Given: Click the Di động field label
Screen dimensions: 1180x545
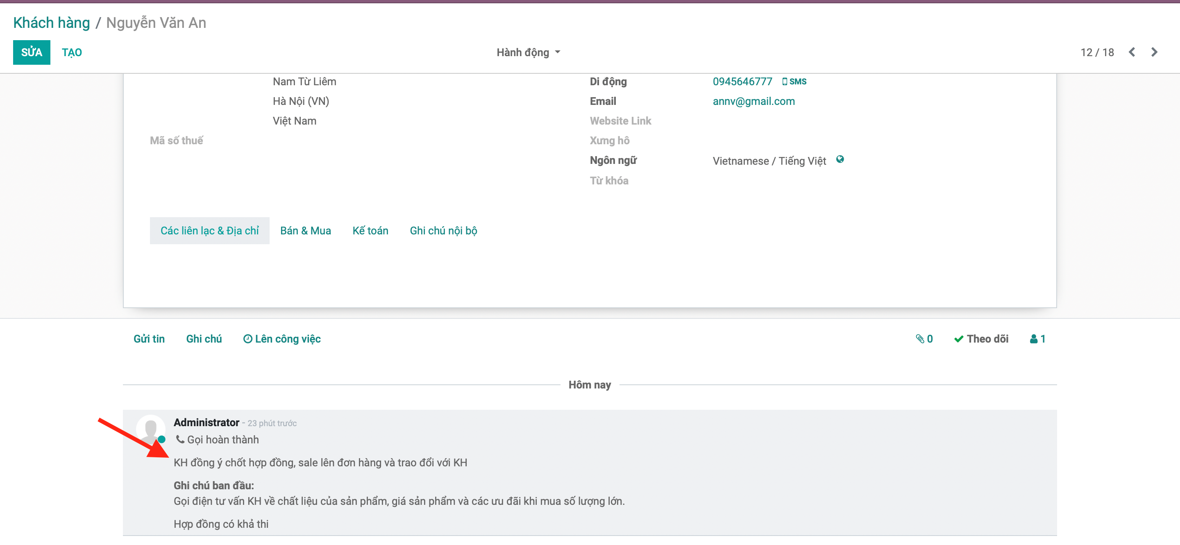Looking at the screenshot, I should point(608,82).
